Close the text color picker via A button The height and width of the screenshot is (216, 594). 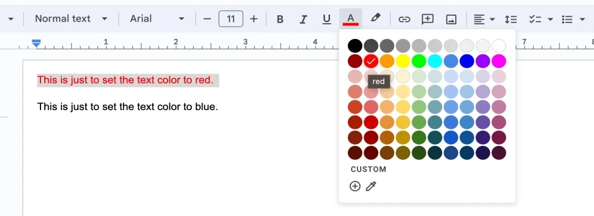pyautogui.click(x=350, y=19)
